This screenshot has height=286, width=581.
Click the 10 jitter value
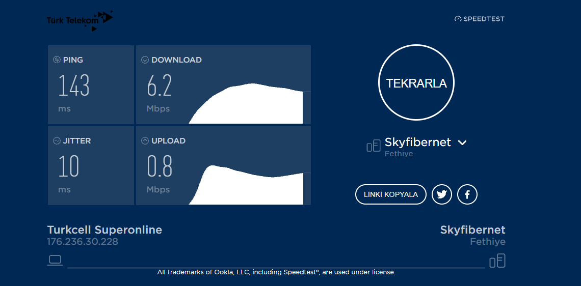coord(69,166)
